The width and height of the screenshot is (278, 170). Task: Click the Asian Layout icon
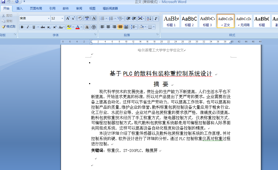point(141,18)
